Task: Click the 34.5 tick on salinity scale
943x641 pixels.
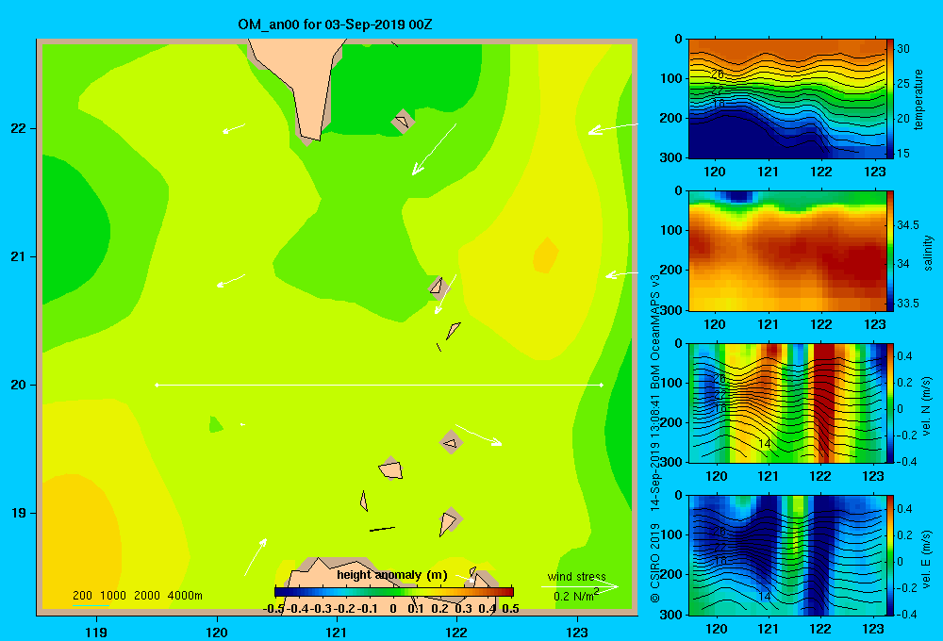Action: [907, 225]
